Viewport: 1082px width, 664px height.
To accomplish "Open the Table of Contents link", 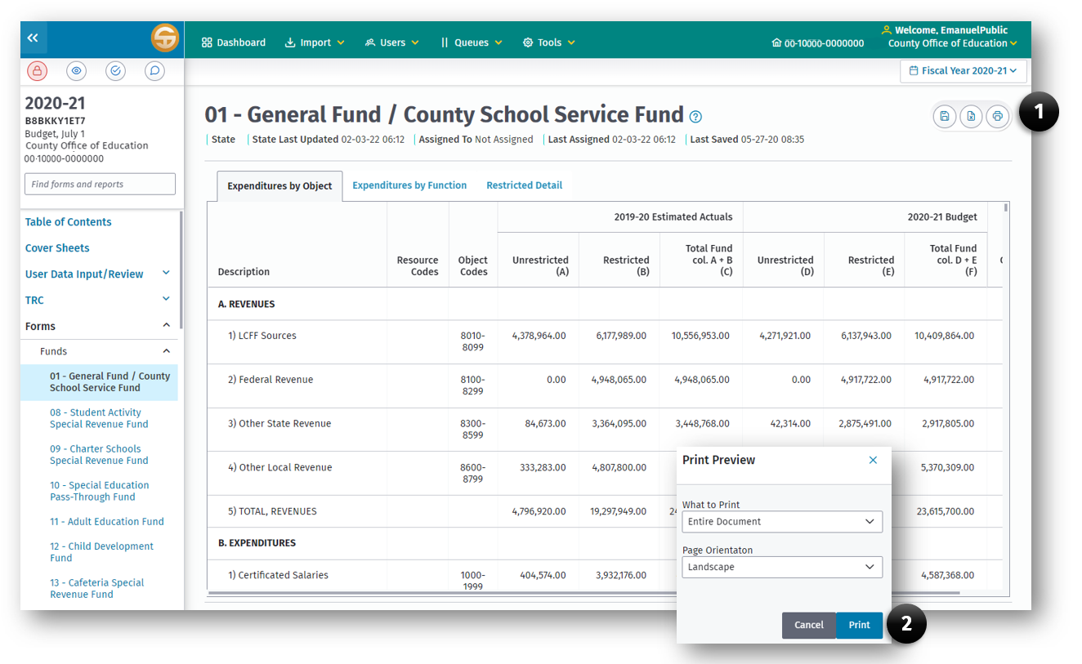I will (69, 222).
